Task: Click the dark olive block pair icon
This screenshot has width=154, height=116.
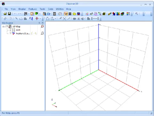Action: click(104, 14)
